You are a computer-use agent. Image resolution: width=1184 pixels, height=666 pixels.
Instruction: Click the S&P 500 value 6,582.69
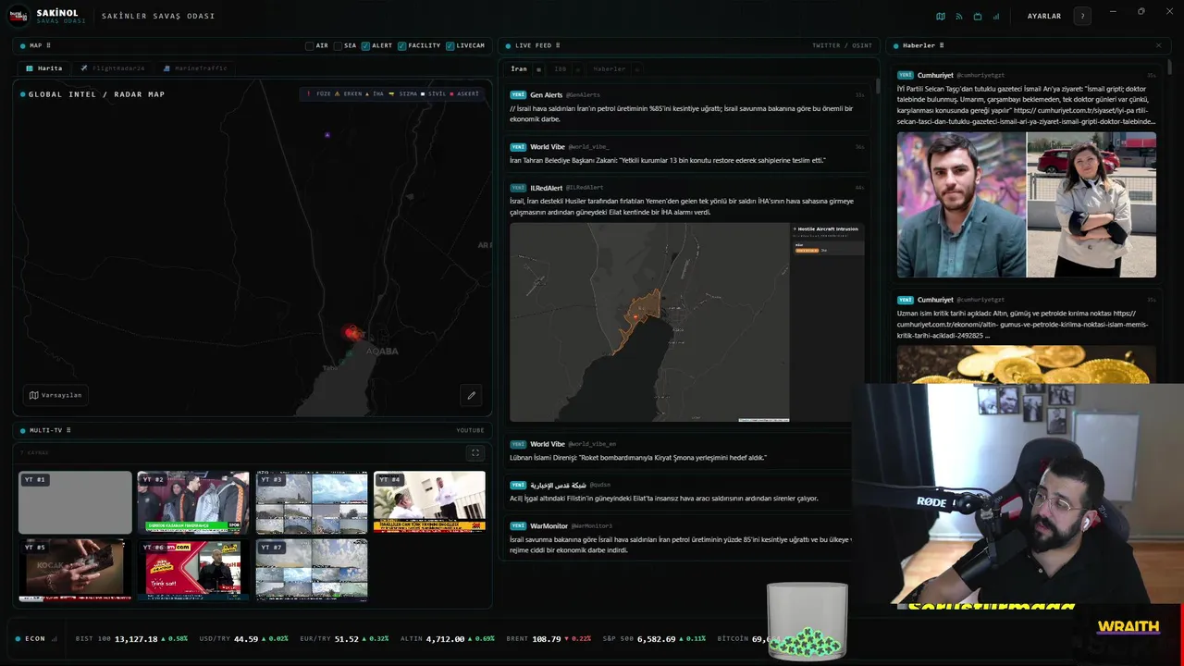tap(656, 639)
